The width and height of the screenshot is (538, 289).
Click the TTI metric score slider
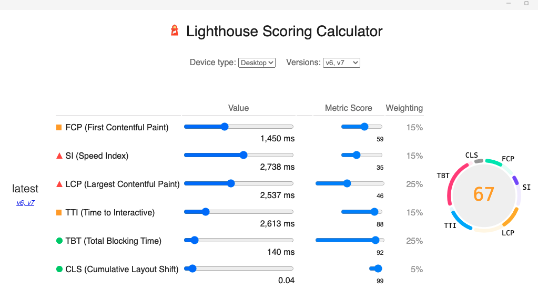click(362, 212)
